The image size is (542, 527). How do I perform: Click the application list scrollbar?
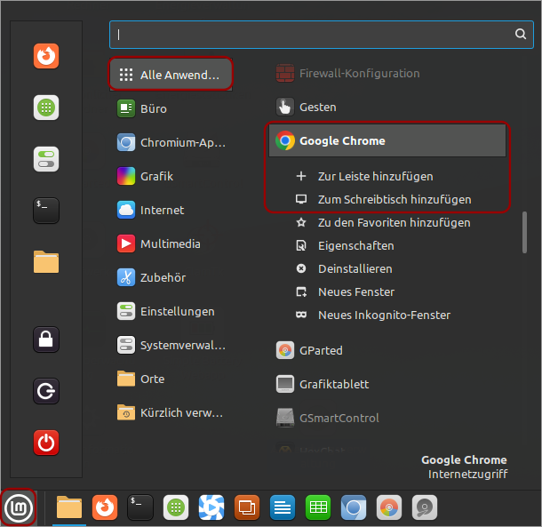click(524, 232)
